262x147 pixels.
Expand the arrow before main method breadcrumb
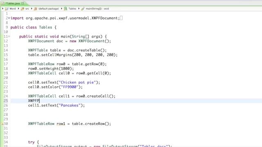click(79, 9)
